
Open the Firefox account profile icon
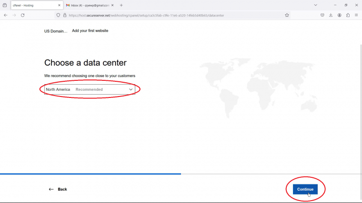[339, 15]
